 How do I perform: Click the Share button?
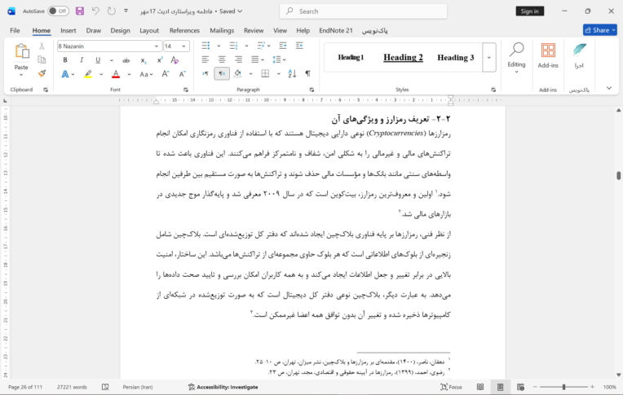pyautogui.click(x=600, y=30)
